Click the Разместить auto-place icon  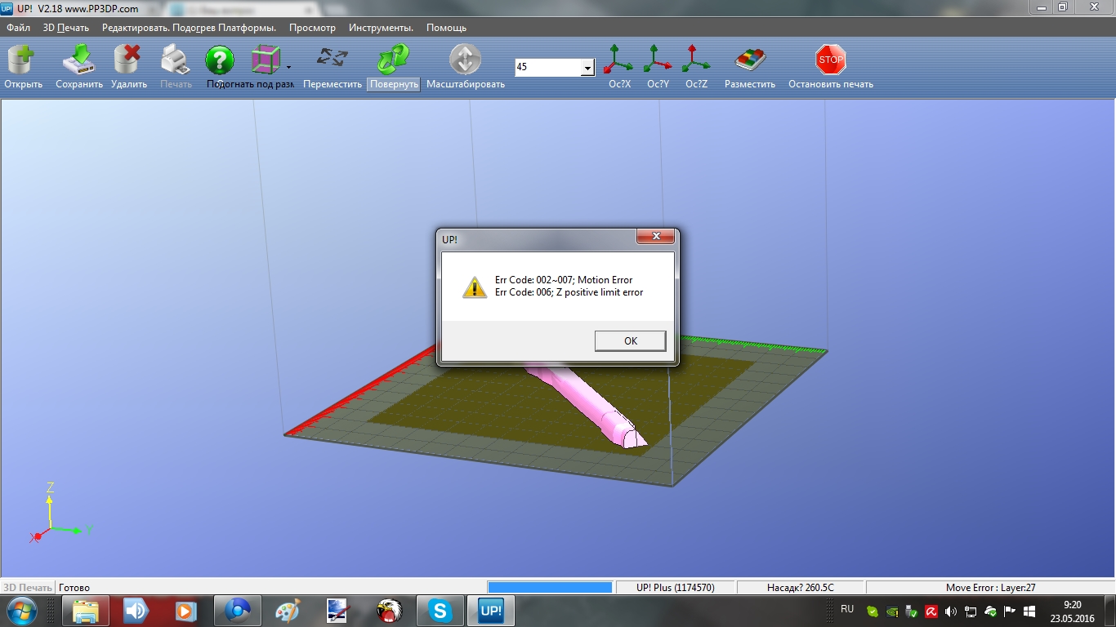pyautogui.click(x=750, y=60)
